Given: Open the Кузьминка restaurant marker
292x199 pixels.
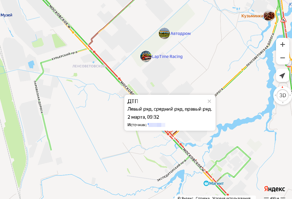Looking at the screenshot, I should (x=269, y=16).
